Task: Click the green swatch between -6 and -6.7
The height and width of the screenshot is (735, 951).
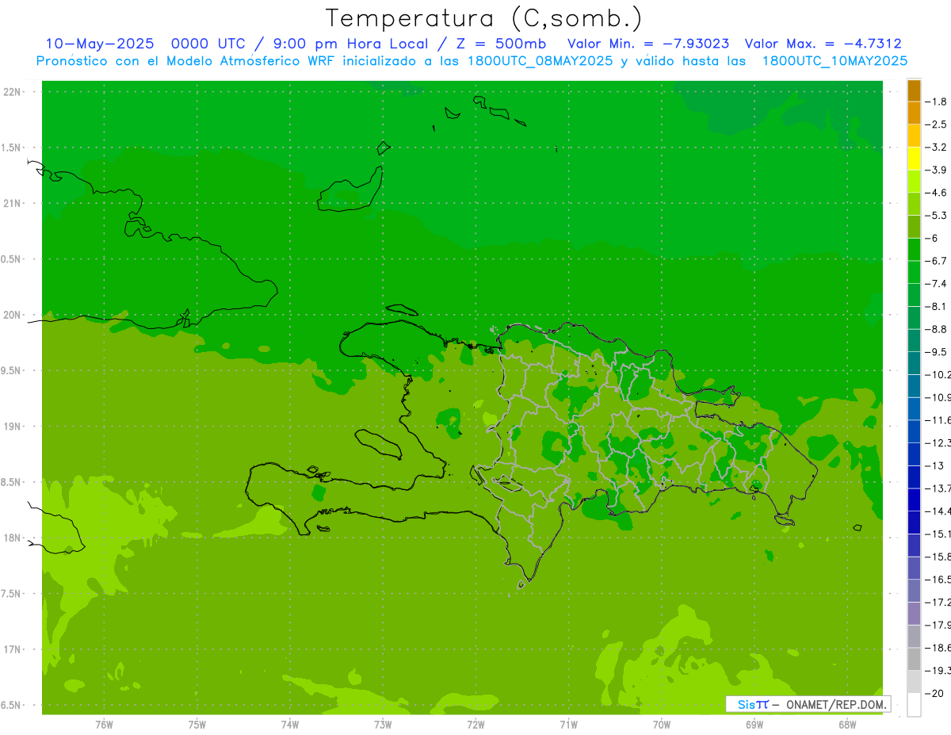Action: [x=914, y=250]
